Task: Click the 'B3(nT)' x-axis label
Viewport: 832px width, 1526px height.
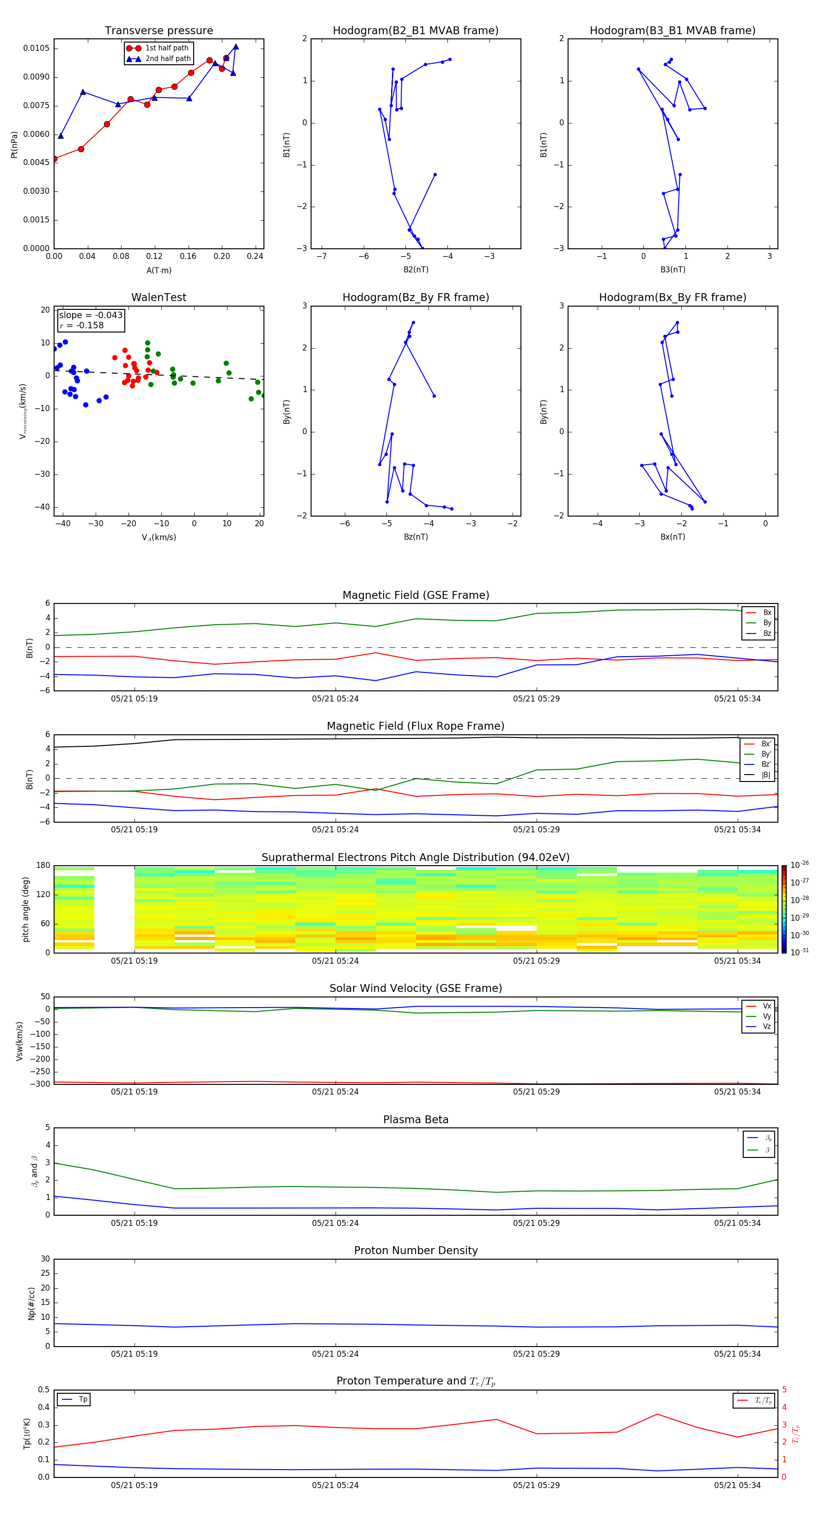Action: pyautogui.click(x=673, y=270)
